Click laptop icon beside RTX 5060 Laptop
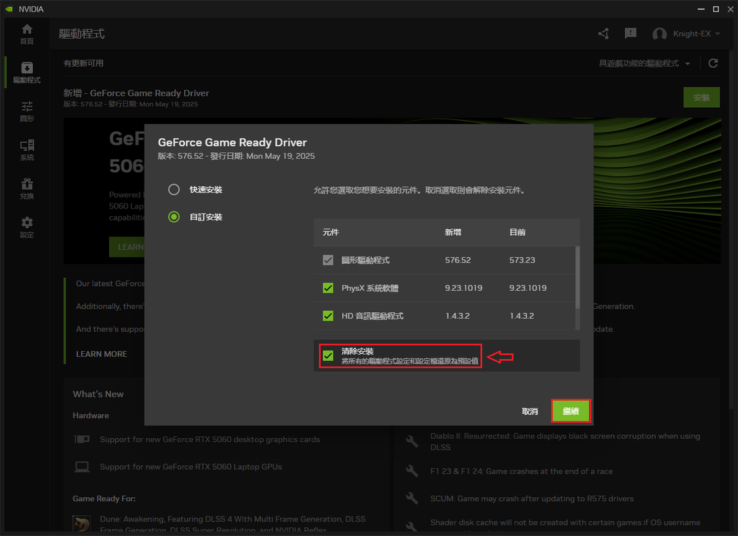This screenshot has width=738, height=536. [82, 467]
